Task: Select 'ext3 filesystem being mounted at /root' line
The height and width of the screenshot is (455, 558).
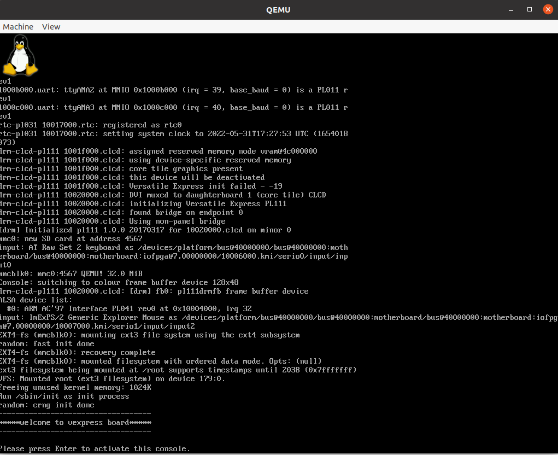Action: (x=178, y=370)
